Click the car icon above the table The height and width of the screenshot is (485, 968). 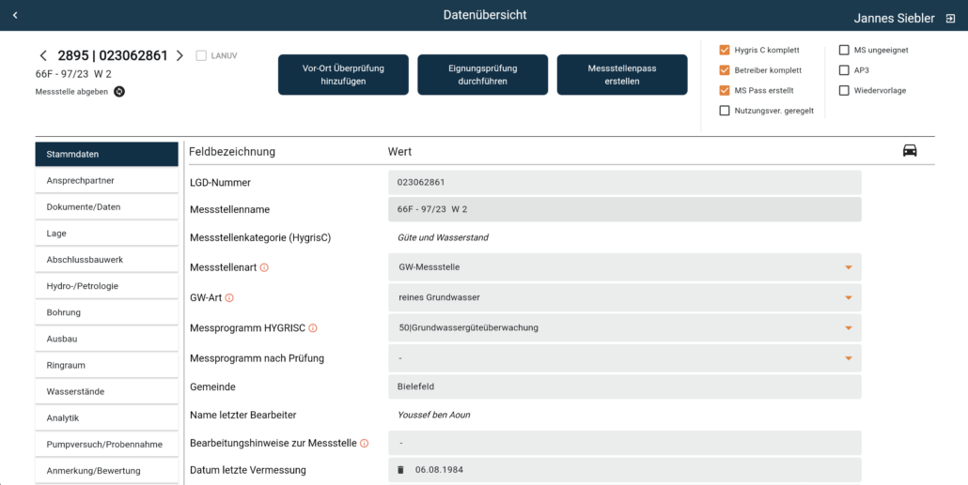tap(909, 151)
